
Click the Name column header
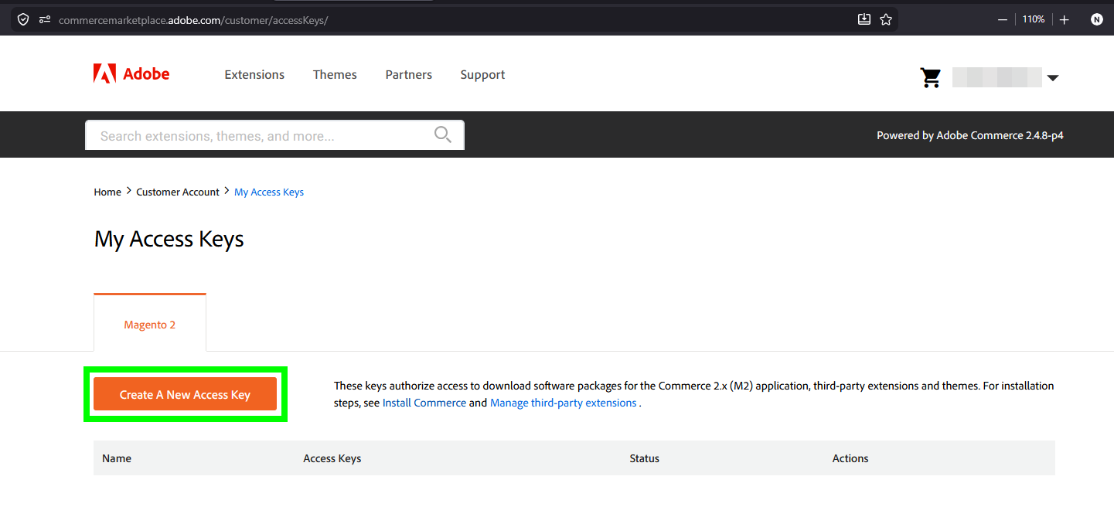tap(117, 458)
